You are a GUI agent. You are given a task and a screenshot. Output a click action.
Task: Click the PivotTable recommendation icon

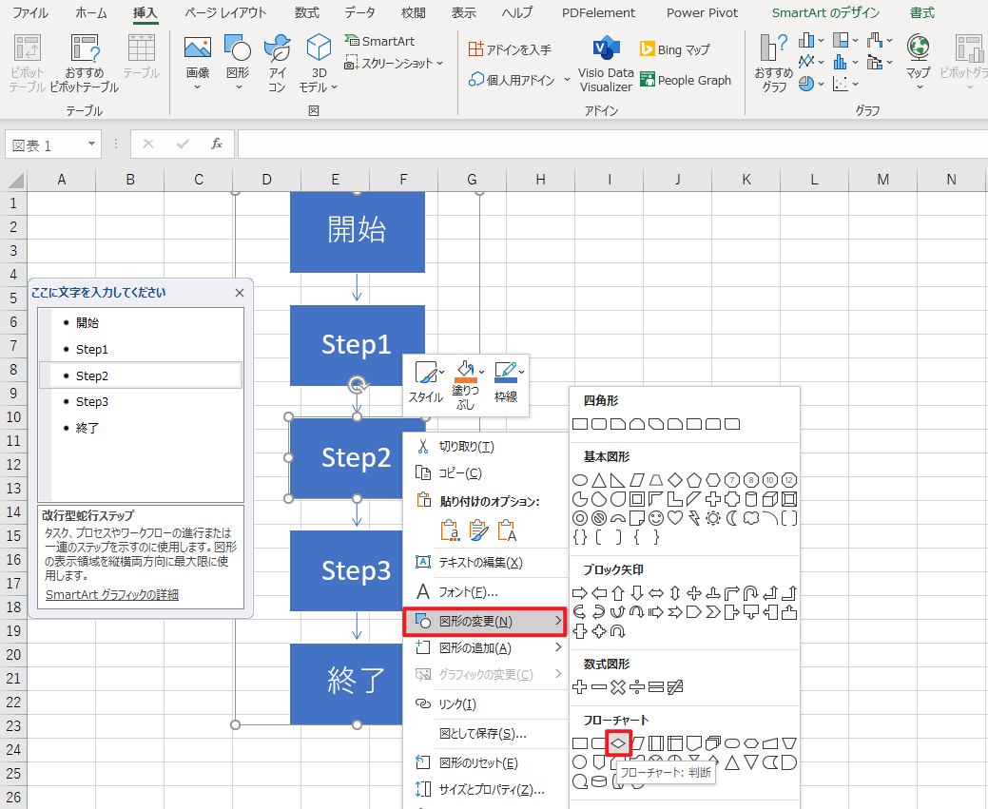(x=84, y=63)
